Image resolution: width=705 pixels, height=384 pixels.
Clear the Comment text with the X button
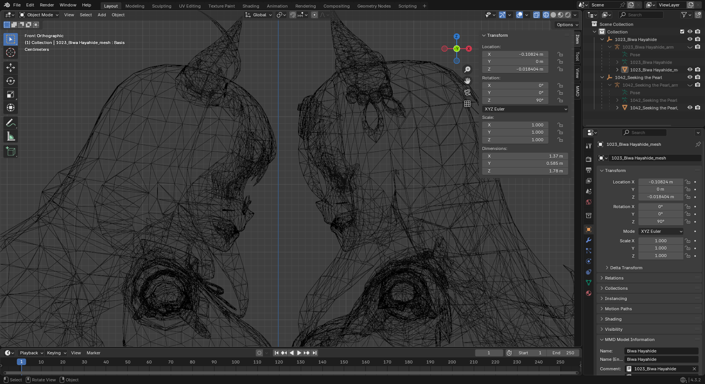click(694, 369)
